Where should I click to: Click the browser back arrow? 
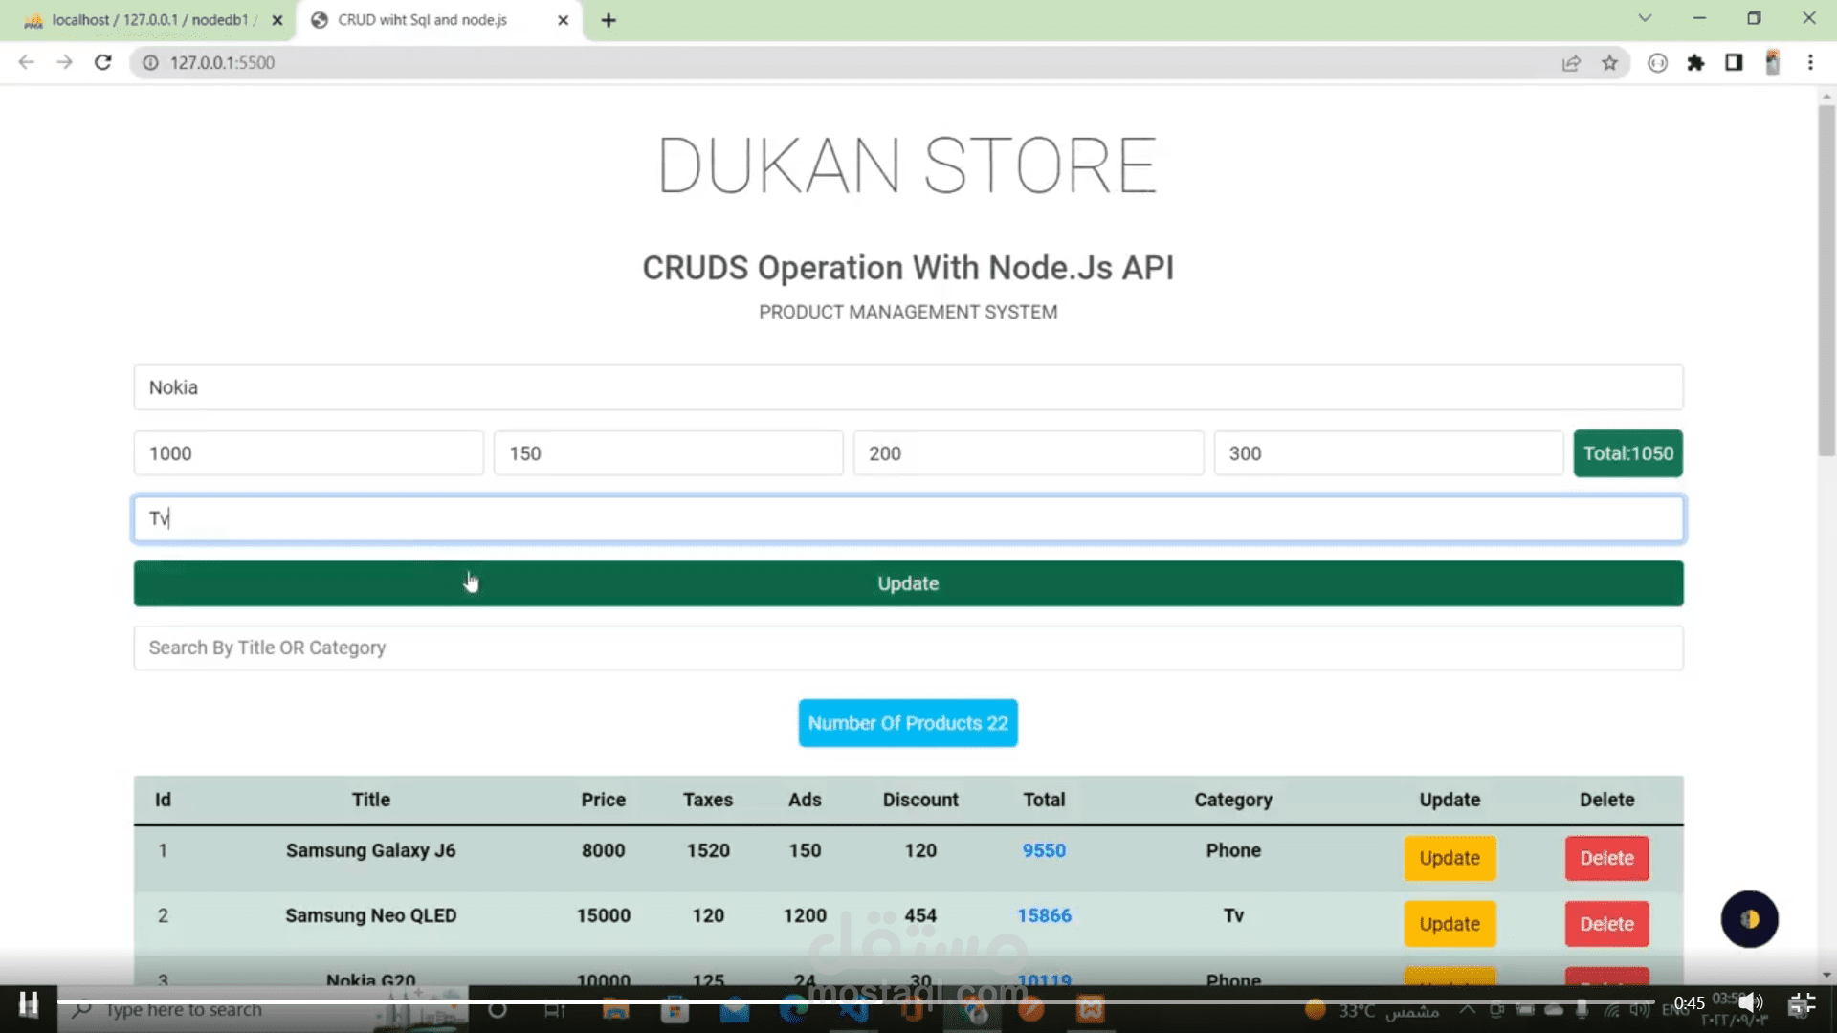(26, 62)
